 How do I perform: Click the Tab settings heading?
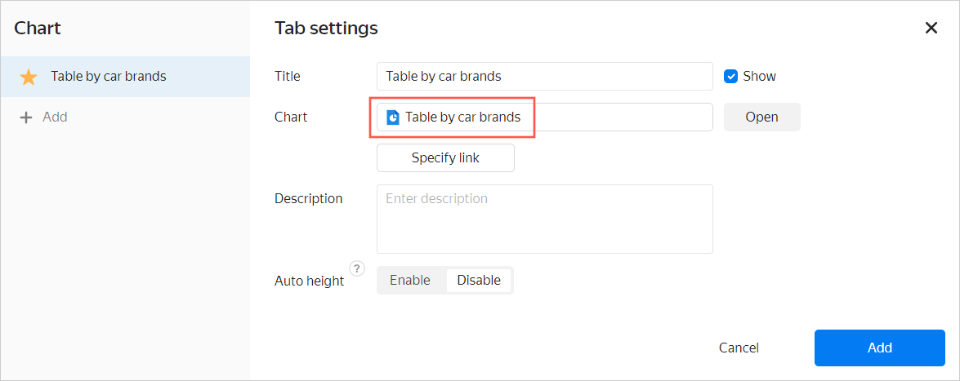[326, 29]
